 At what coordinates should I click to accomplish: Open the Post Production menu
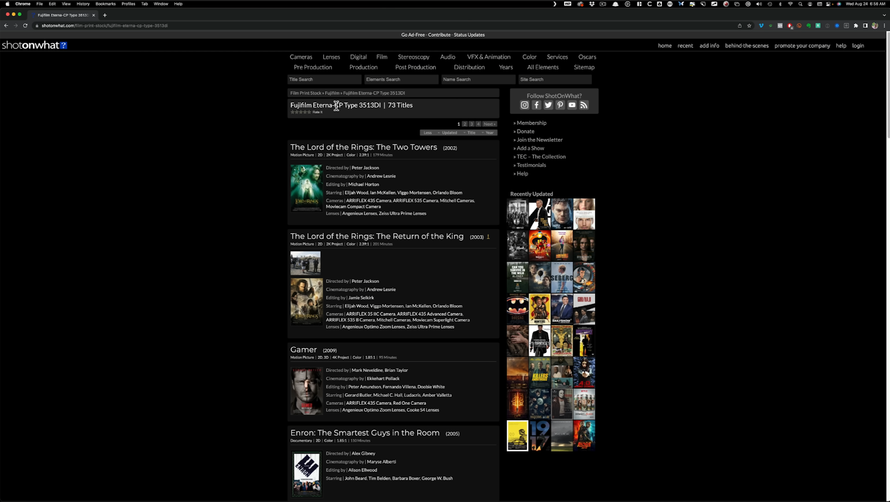pyautogui.click(x=416, y=67)
